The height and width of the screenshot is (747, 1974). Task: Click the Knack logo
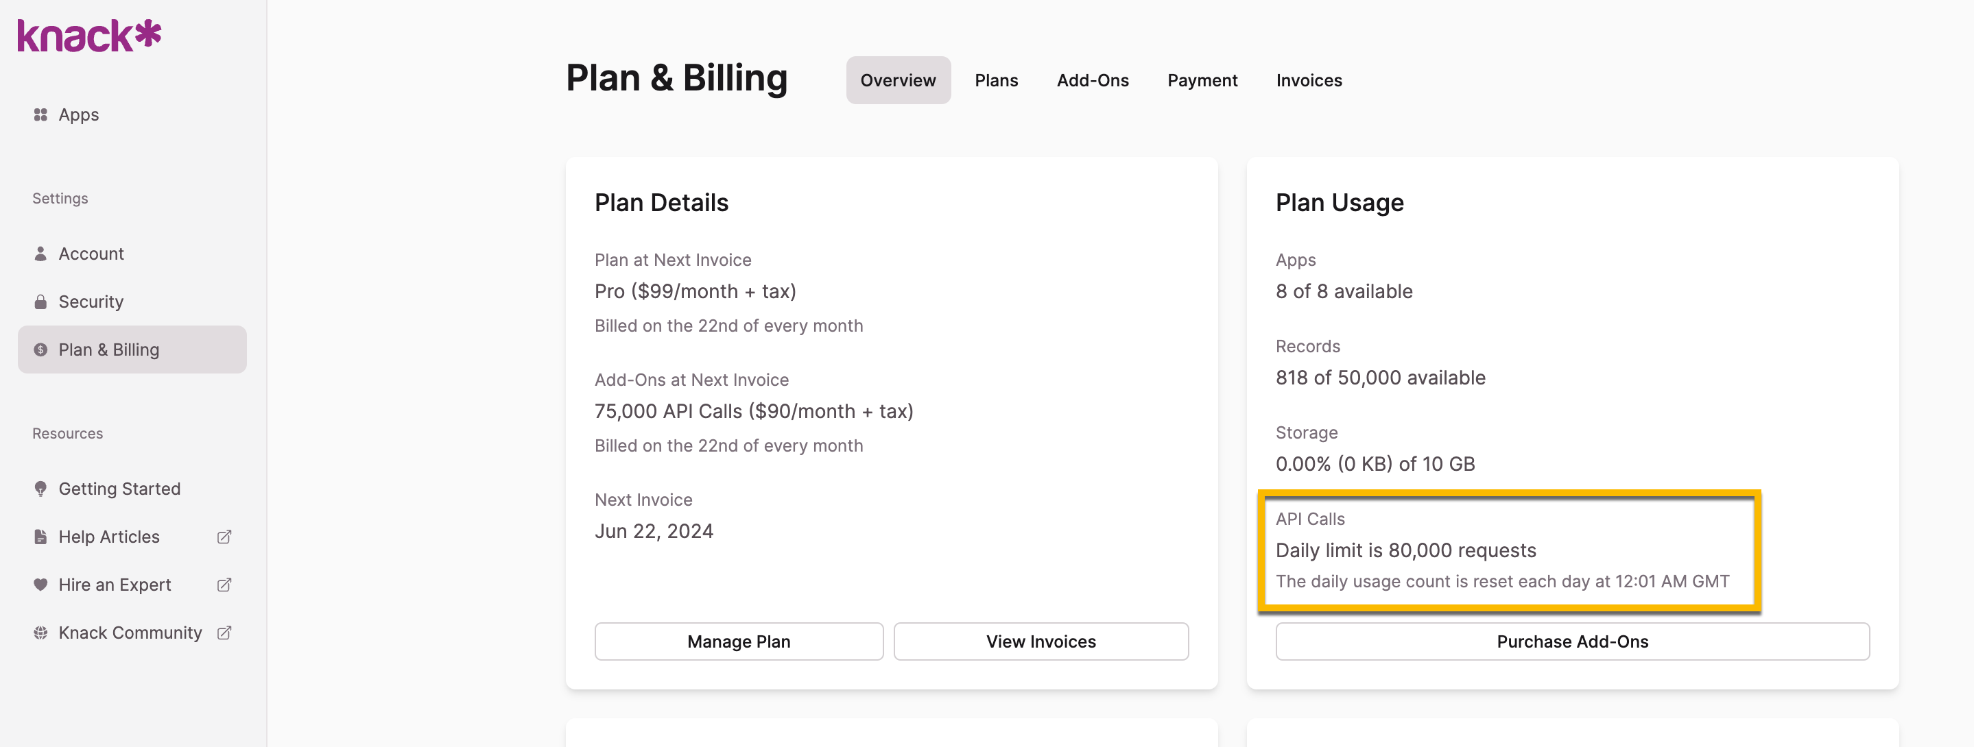coord(89,36)
